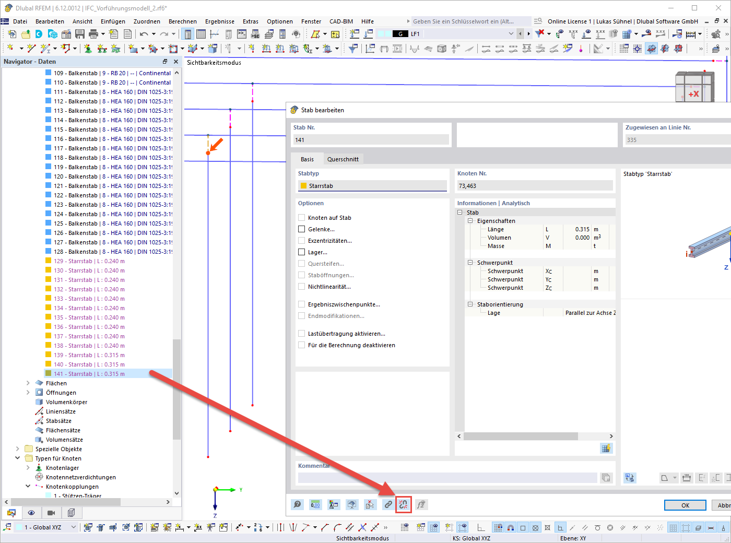Open the Navigator Data tab icon
The width and height of the screenshot is (731, 543).
click(11, 513)
